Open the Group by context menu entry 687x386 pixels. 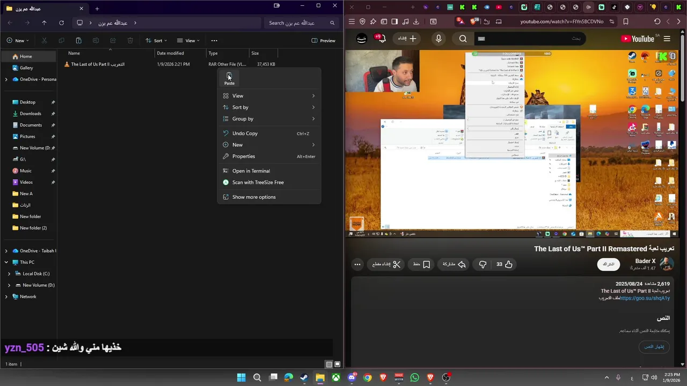click(269, 118)
